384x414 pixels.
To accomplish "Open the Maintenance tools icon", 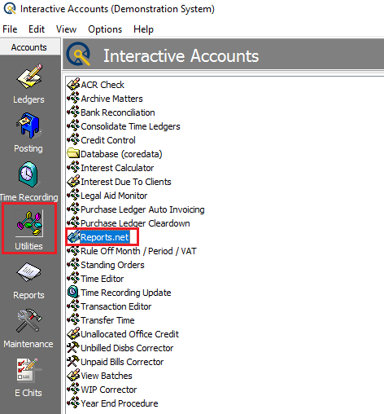I will point(28,321).
